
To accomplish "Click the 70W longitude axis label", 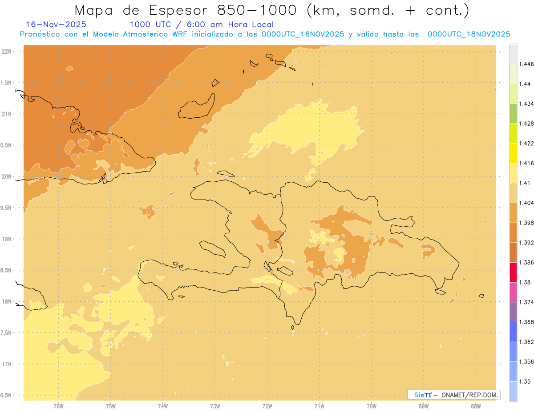I will point(372,406).
